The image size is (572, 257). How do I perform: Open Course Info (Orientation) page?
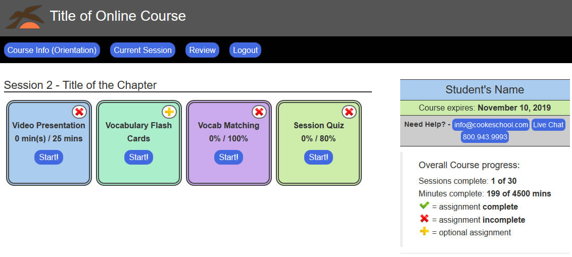tap(52, 50)
